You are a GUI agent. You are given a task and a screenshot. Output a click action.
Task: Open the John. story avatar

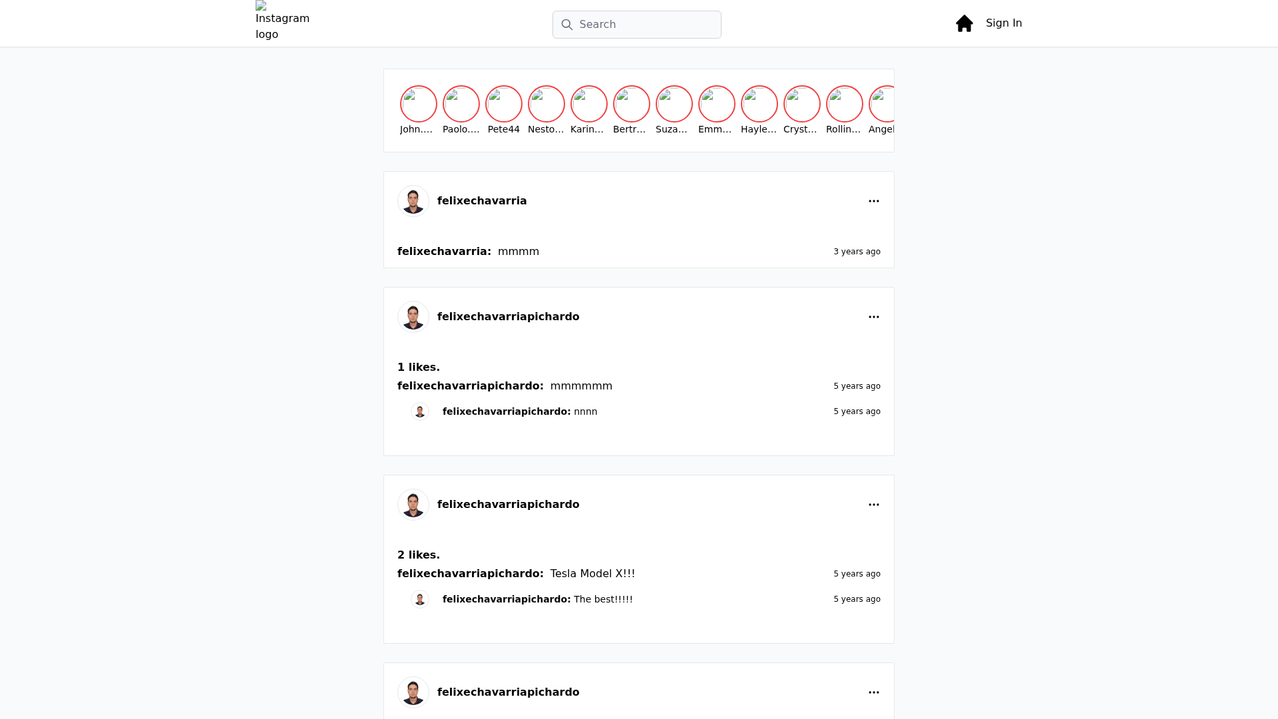419,104
